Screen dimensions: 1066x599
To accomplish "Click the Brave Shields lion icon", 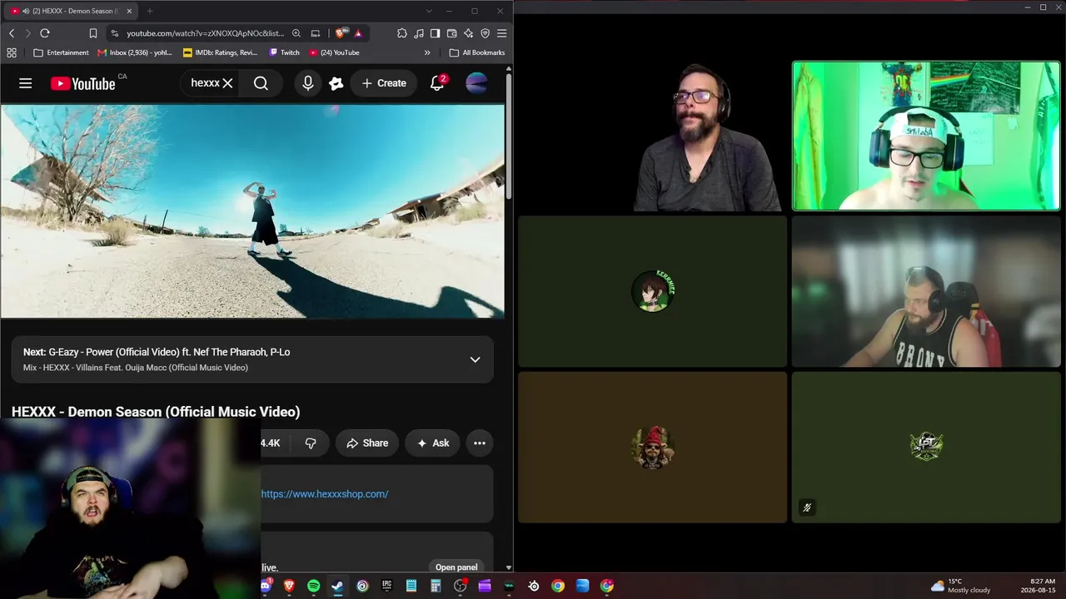I will 341,33.
